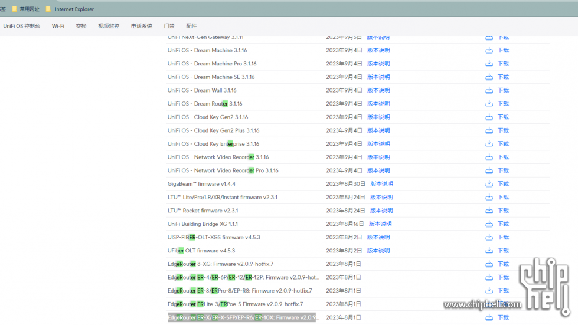Open 版本说明 for Dream Machine 3.1.16

(378, 50)
